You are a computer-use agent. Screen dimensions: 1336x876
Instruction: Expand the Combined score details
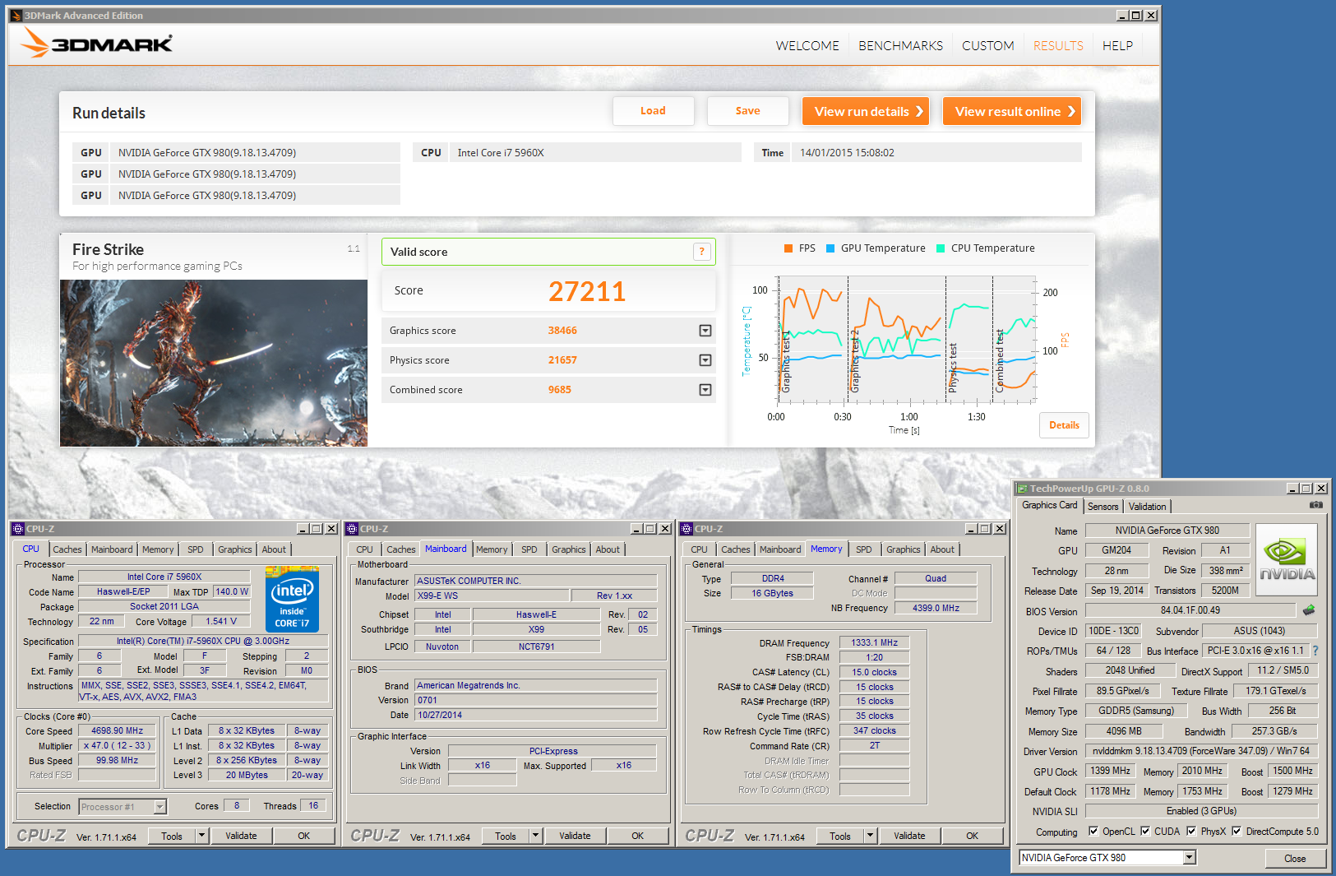(705, 390)
